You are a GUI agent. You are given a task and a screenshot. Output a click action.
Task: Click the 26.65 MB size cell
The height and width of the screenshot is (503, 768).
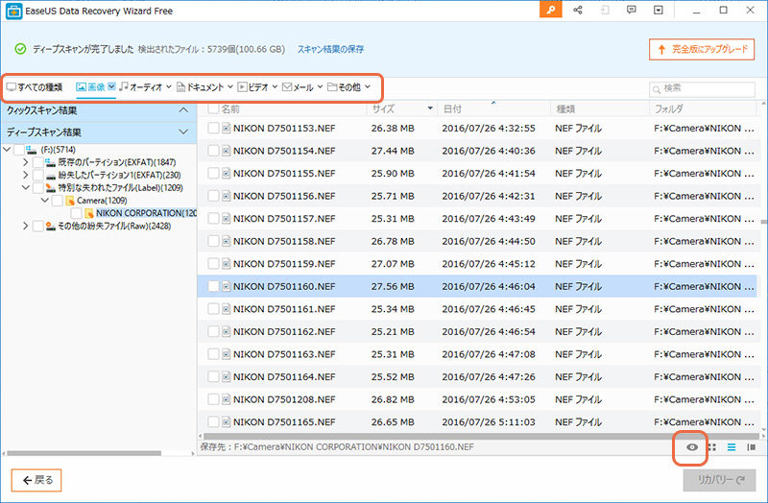coord(393,422)
